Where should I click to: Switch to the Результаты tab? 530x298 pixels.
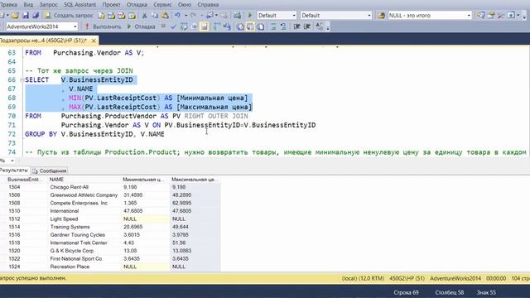14,171
